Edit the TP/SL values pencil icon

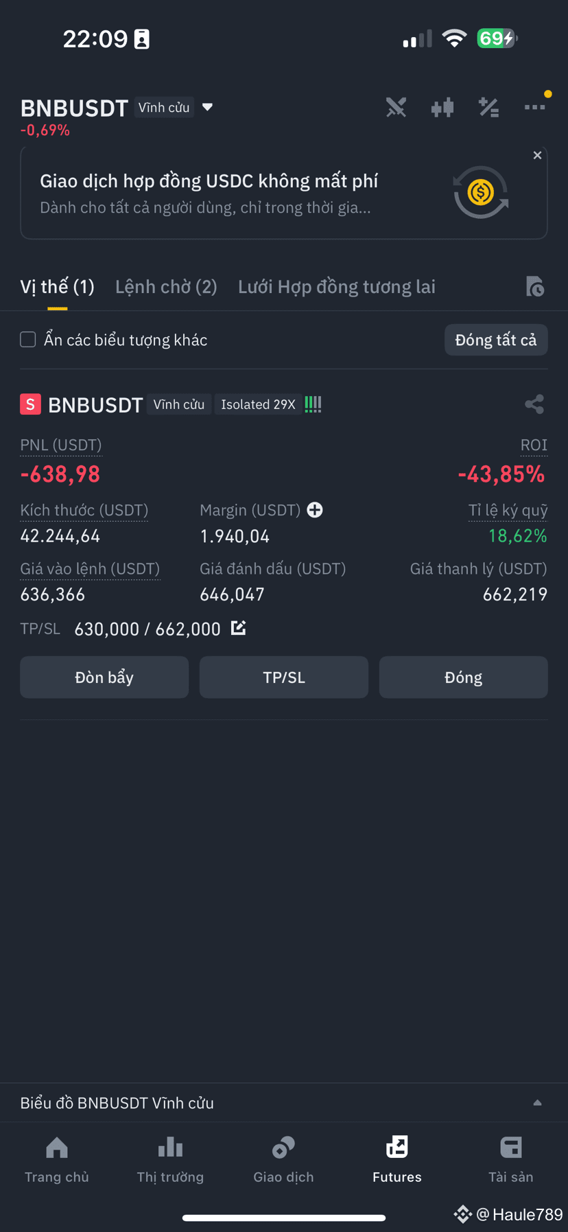point(238,628)
